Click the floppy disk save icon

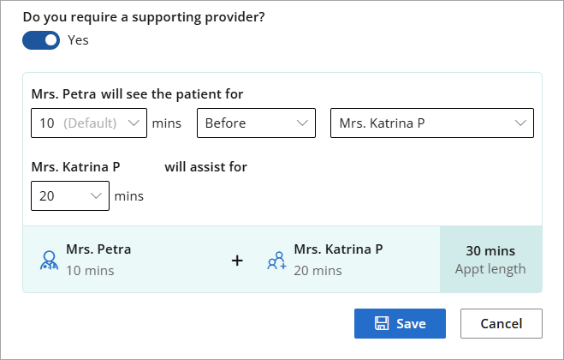tap(382, 323)
